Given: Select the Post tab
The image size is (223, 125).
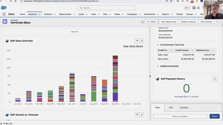Looking at the screenshot, I should click(x=157, y=108).
